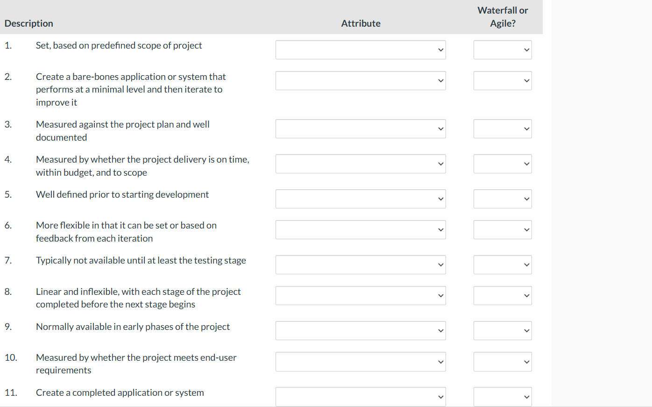Open the Waterfall or Agile dropdown for question 2
Viewport: 652px width, 407px height.
point(503,80)
